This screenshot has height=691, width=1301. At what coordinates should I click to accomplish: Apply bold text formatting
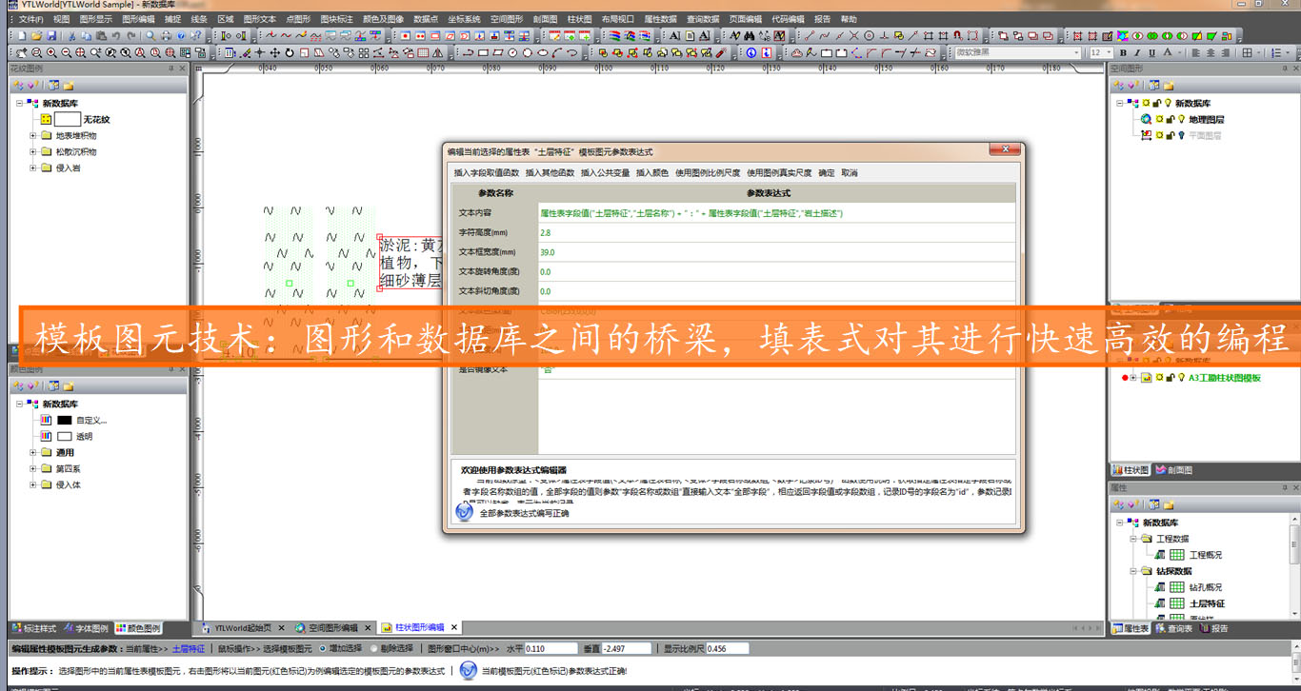1123,52
